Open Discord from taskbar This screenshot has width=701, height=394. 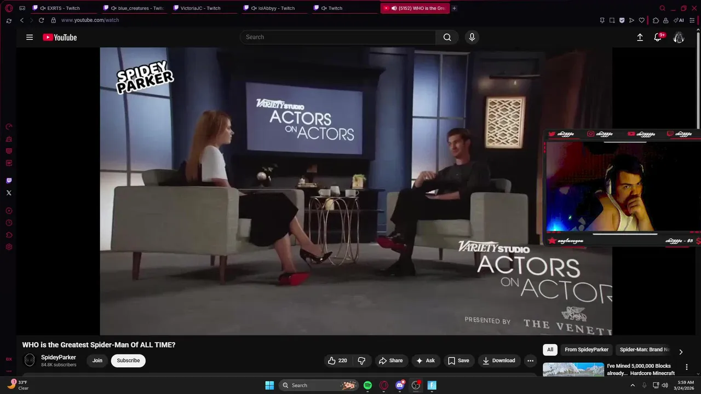[400, 385]
